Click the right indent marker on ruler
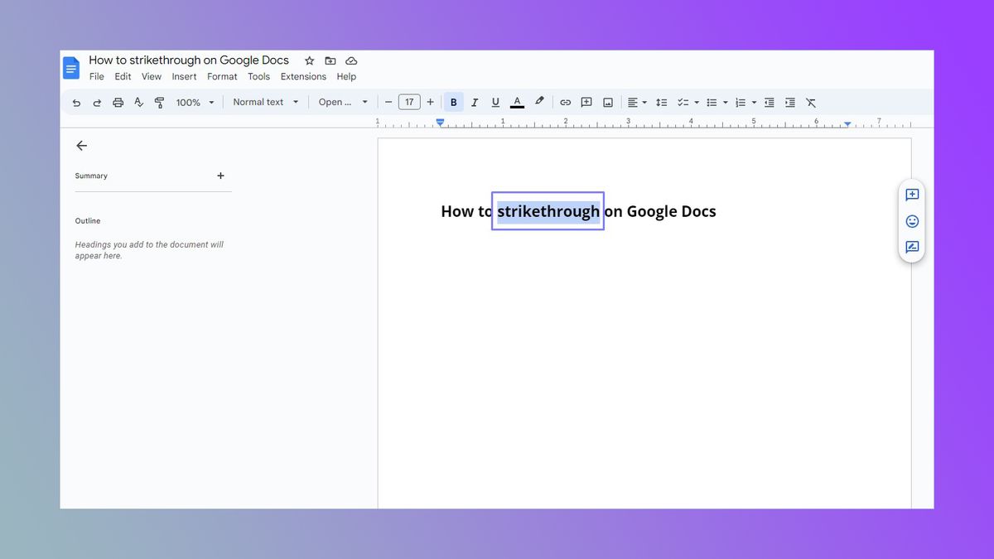This screenshot has height=559, width=994. 847,124
